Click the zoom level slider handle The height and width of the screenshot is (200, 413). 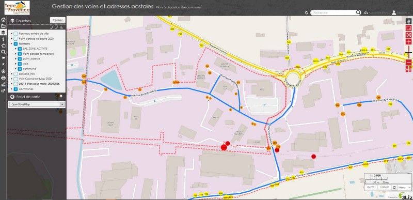[408, 53]
